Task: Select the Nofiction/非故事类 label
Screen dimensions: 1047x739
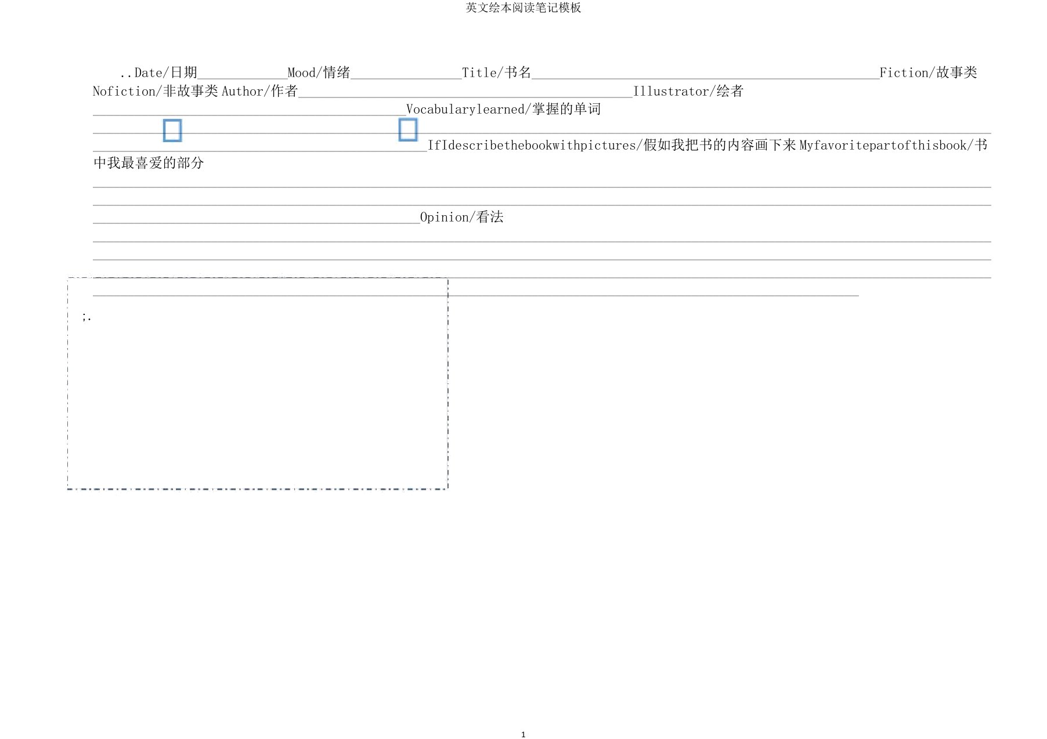Action: [x=156, y=91]
